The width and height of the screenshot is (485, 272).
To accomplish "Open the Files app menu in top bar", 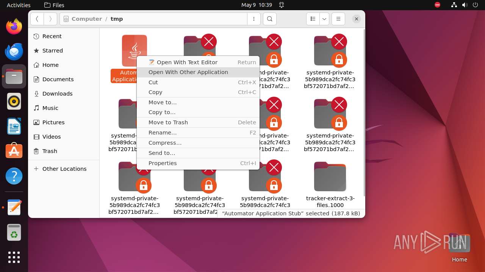I will [x=54, y=5].
